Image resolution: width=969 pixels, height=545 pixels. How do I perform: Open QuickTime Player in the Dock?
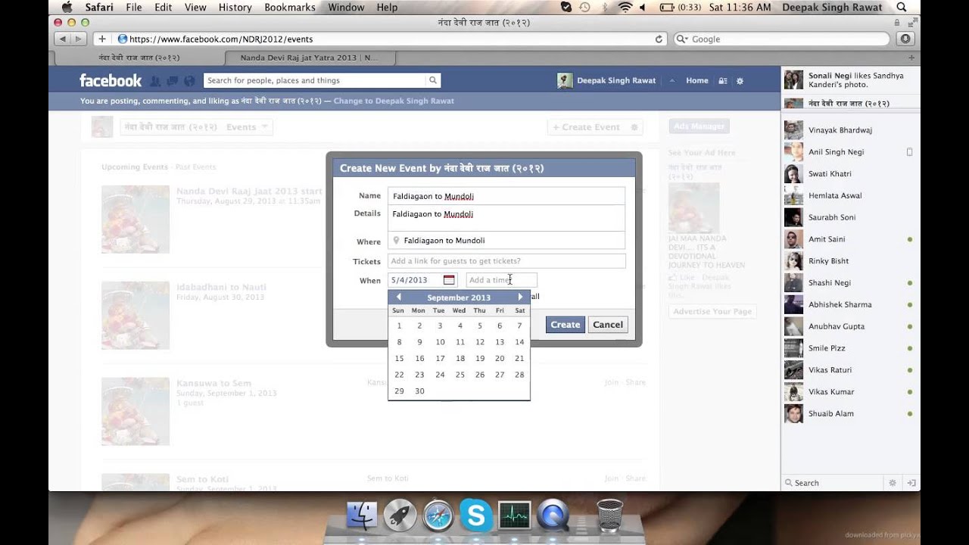point(553,515)
